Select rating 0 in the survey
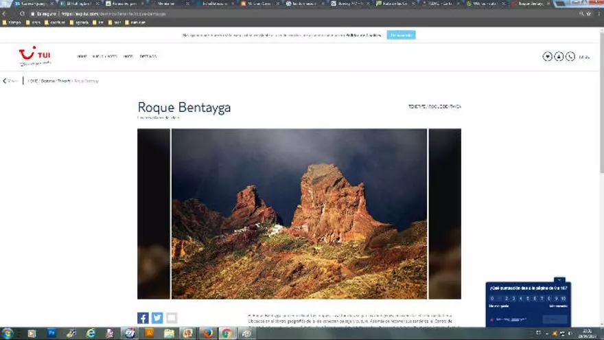Image resolution: width=604 pixels, height=340 pixels. (491, 298)
